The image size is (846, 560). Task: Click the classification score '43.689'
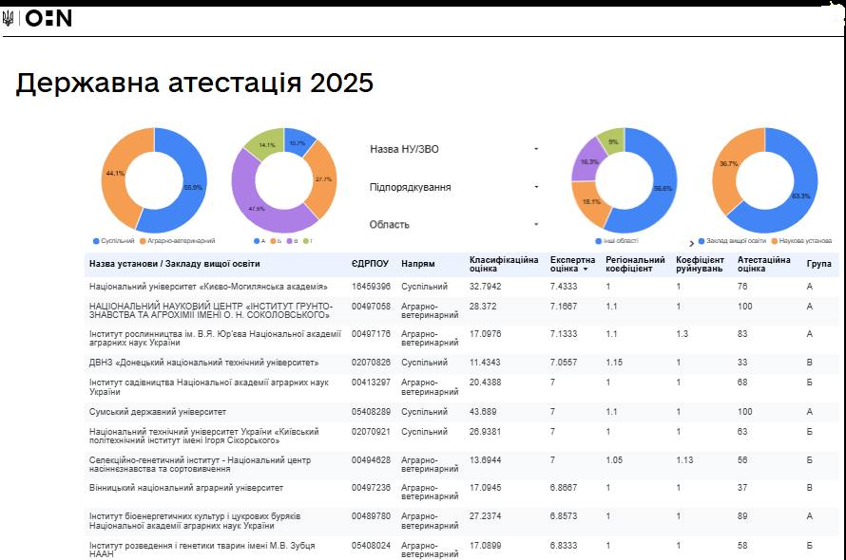[483, 412]
